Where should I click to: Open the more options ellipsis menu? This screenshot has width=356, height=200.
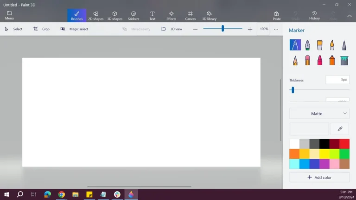click(x=276, y=29)
